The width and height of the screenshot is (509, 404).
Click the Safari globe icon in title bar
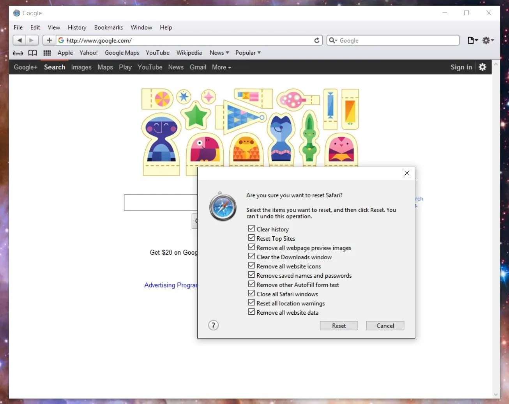(x=17, y=13)
